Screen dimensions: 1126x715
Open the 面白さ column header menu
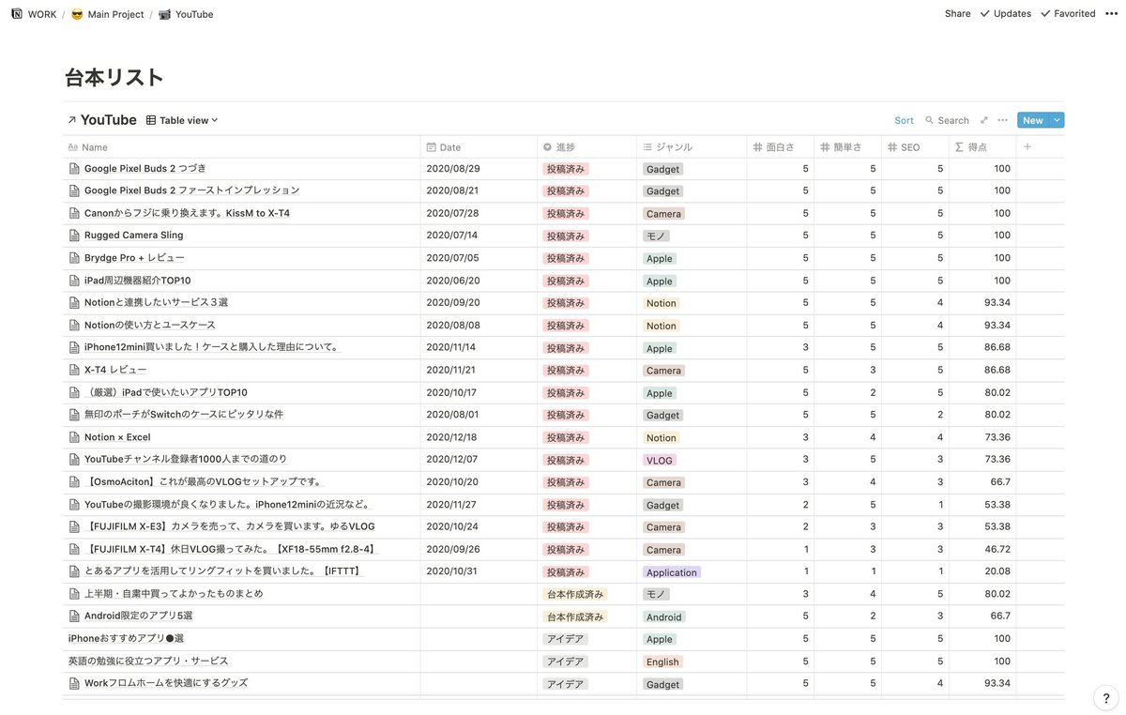click(x=779, y=147)
